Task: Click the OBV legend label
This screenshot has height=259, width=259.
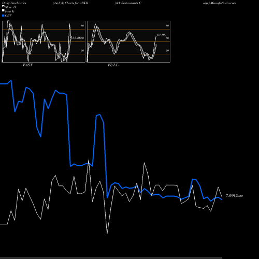Action: coord(8,16)
